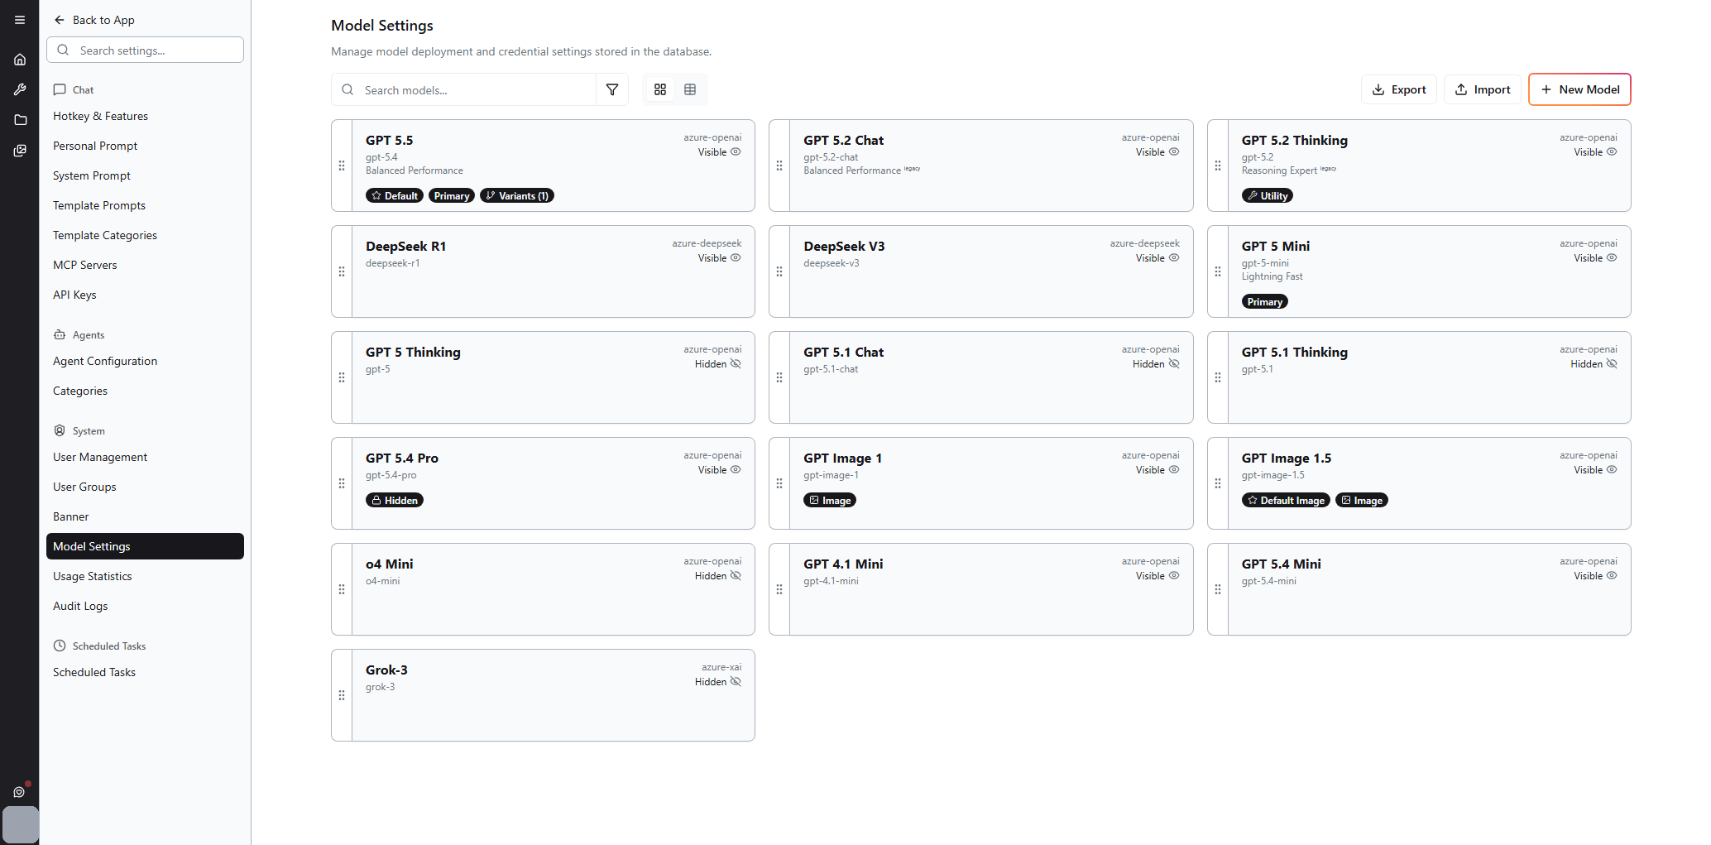The image size is (1711, 845).
Task: Grab the drag handle of GPT 5 Mini card
Action: (x=1218, y=271)
